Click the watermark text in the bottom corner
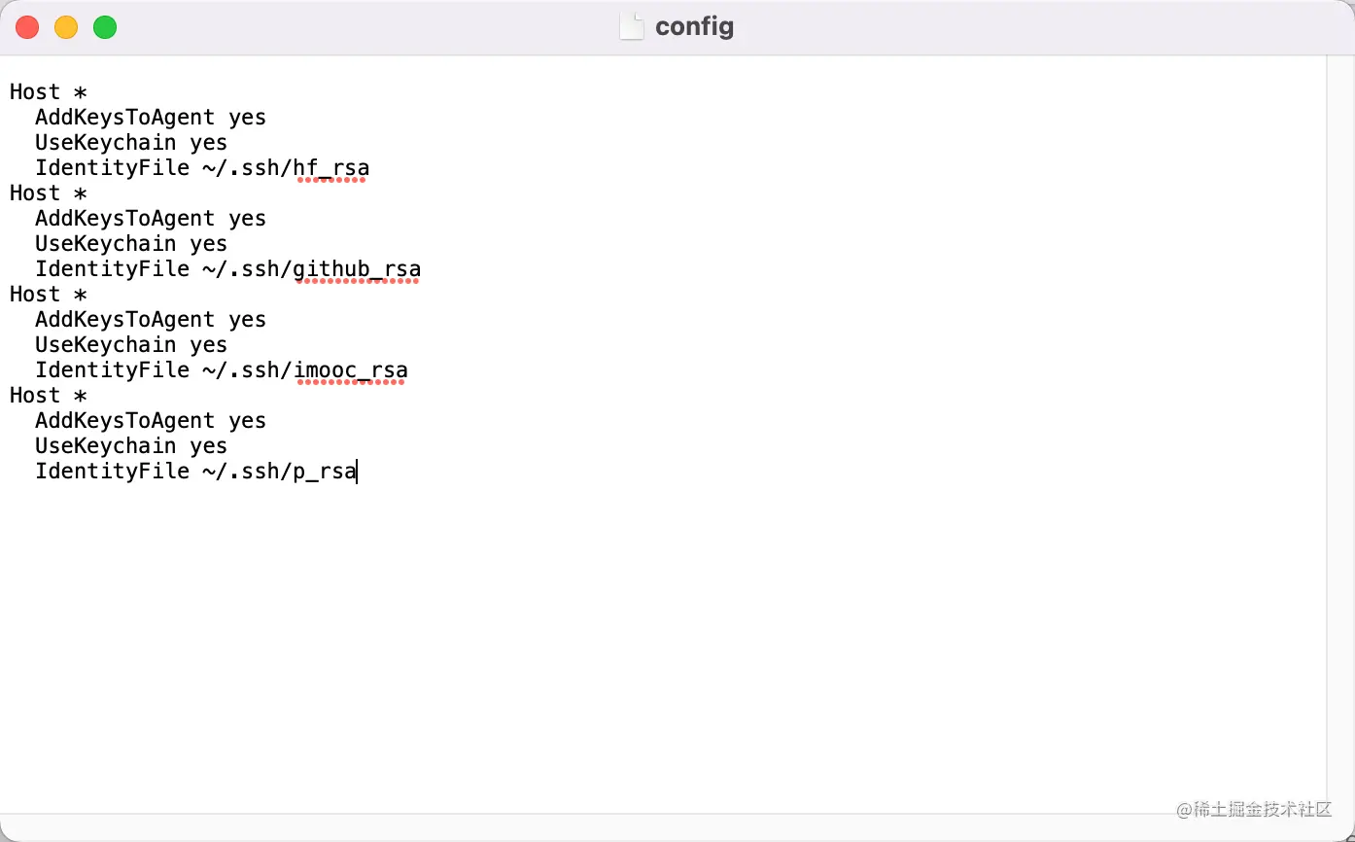The height and width of the screenshot is (842, 1355). click(x=1252, y=810)
